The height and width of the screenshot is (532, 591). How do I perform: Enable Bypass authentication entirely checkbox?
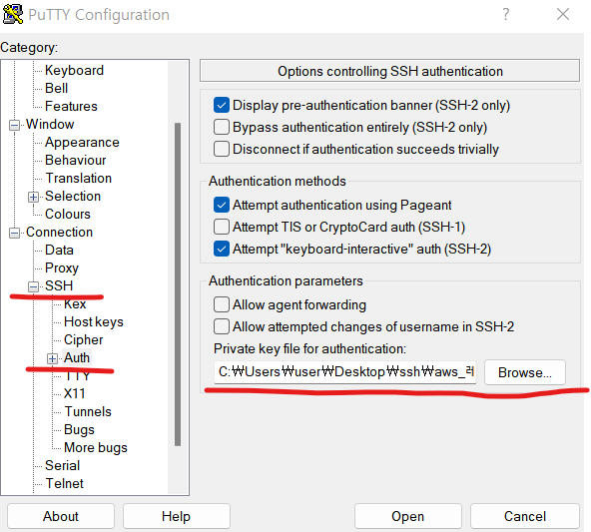[x=222, y=127]
